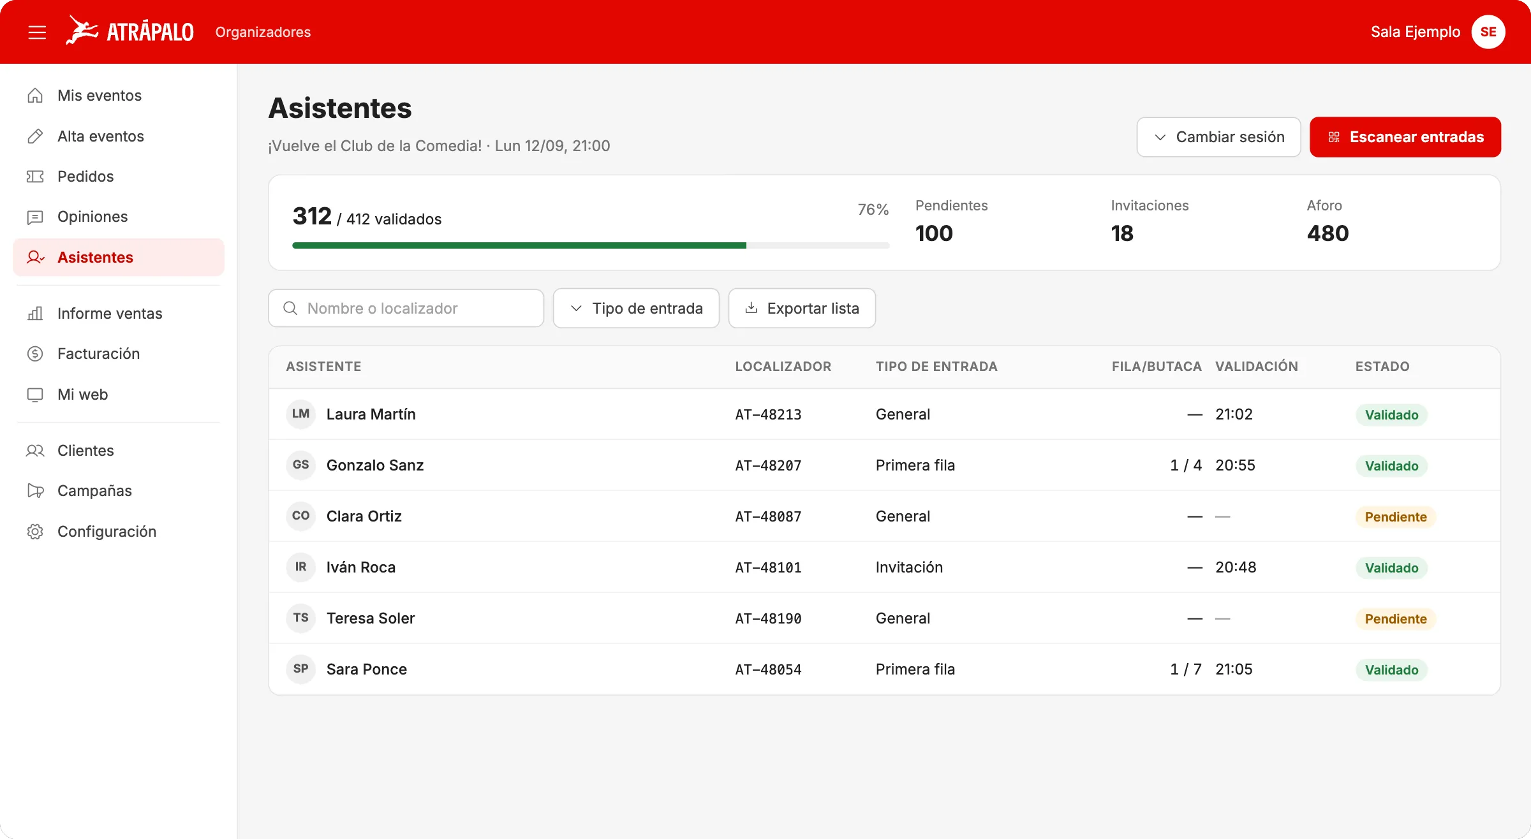
Task: Open the SE user avatar
Action: pyautogui.click(x=1488, y=32)
